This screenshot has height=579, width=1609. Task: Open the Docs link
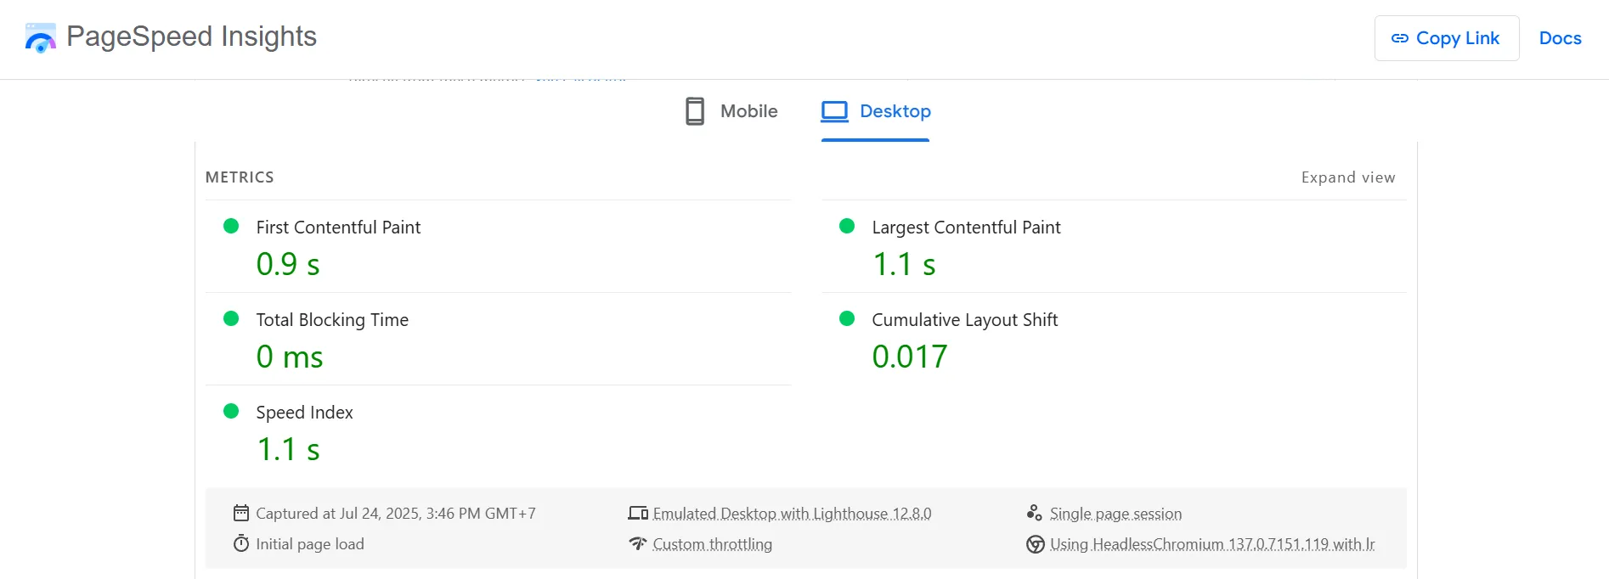[x=1561, y=38]
